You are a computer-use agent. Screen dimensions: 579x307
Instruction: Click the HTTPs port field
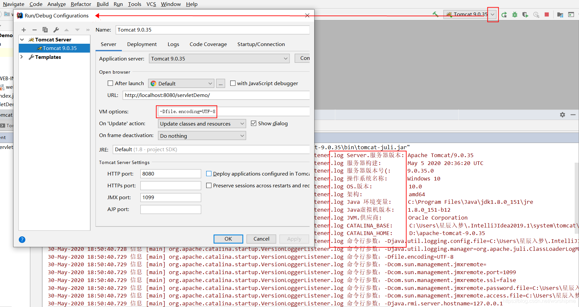tap(171, 185)
